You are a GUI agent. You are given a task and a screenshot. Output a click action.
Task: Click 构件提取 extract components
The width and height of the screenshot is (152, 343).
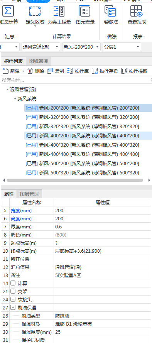click(x=134, y=71)
